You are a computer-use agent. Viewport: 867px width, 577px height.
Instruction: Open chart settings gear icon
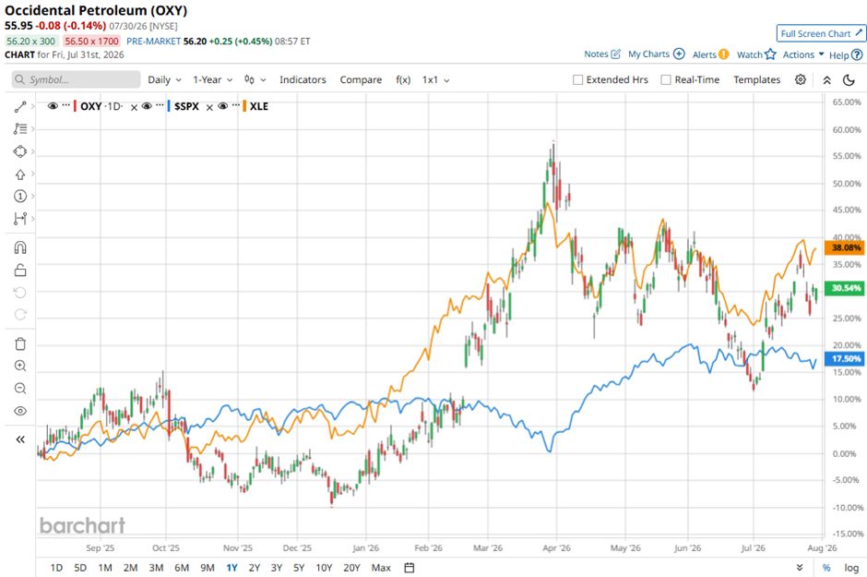800,79
